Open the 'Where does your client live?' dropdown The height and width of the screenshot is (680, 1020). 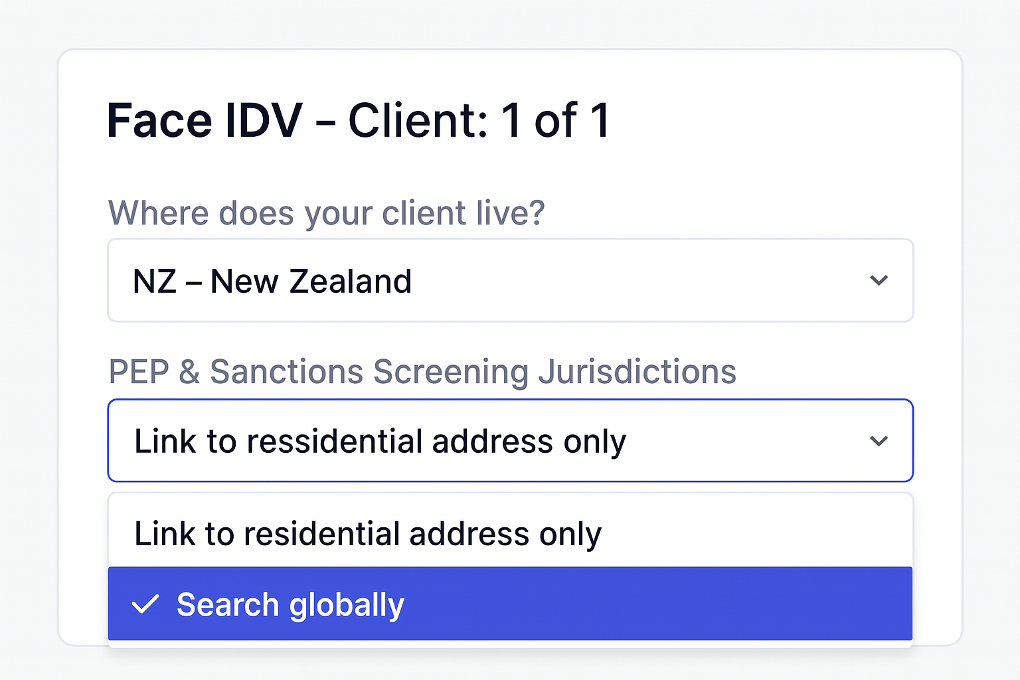click(x=510, y=280)
